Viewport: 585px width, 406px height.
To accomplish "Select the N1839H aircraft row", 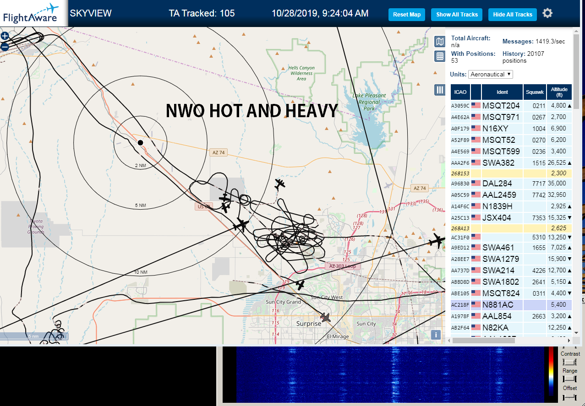I will coord(511,206).
